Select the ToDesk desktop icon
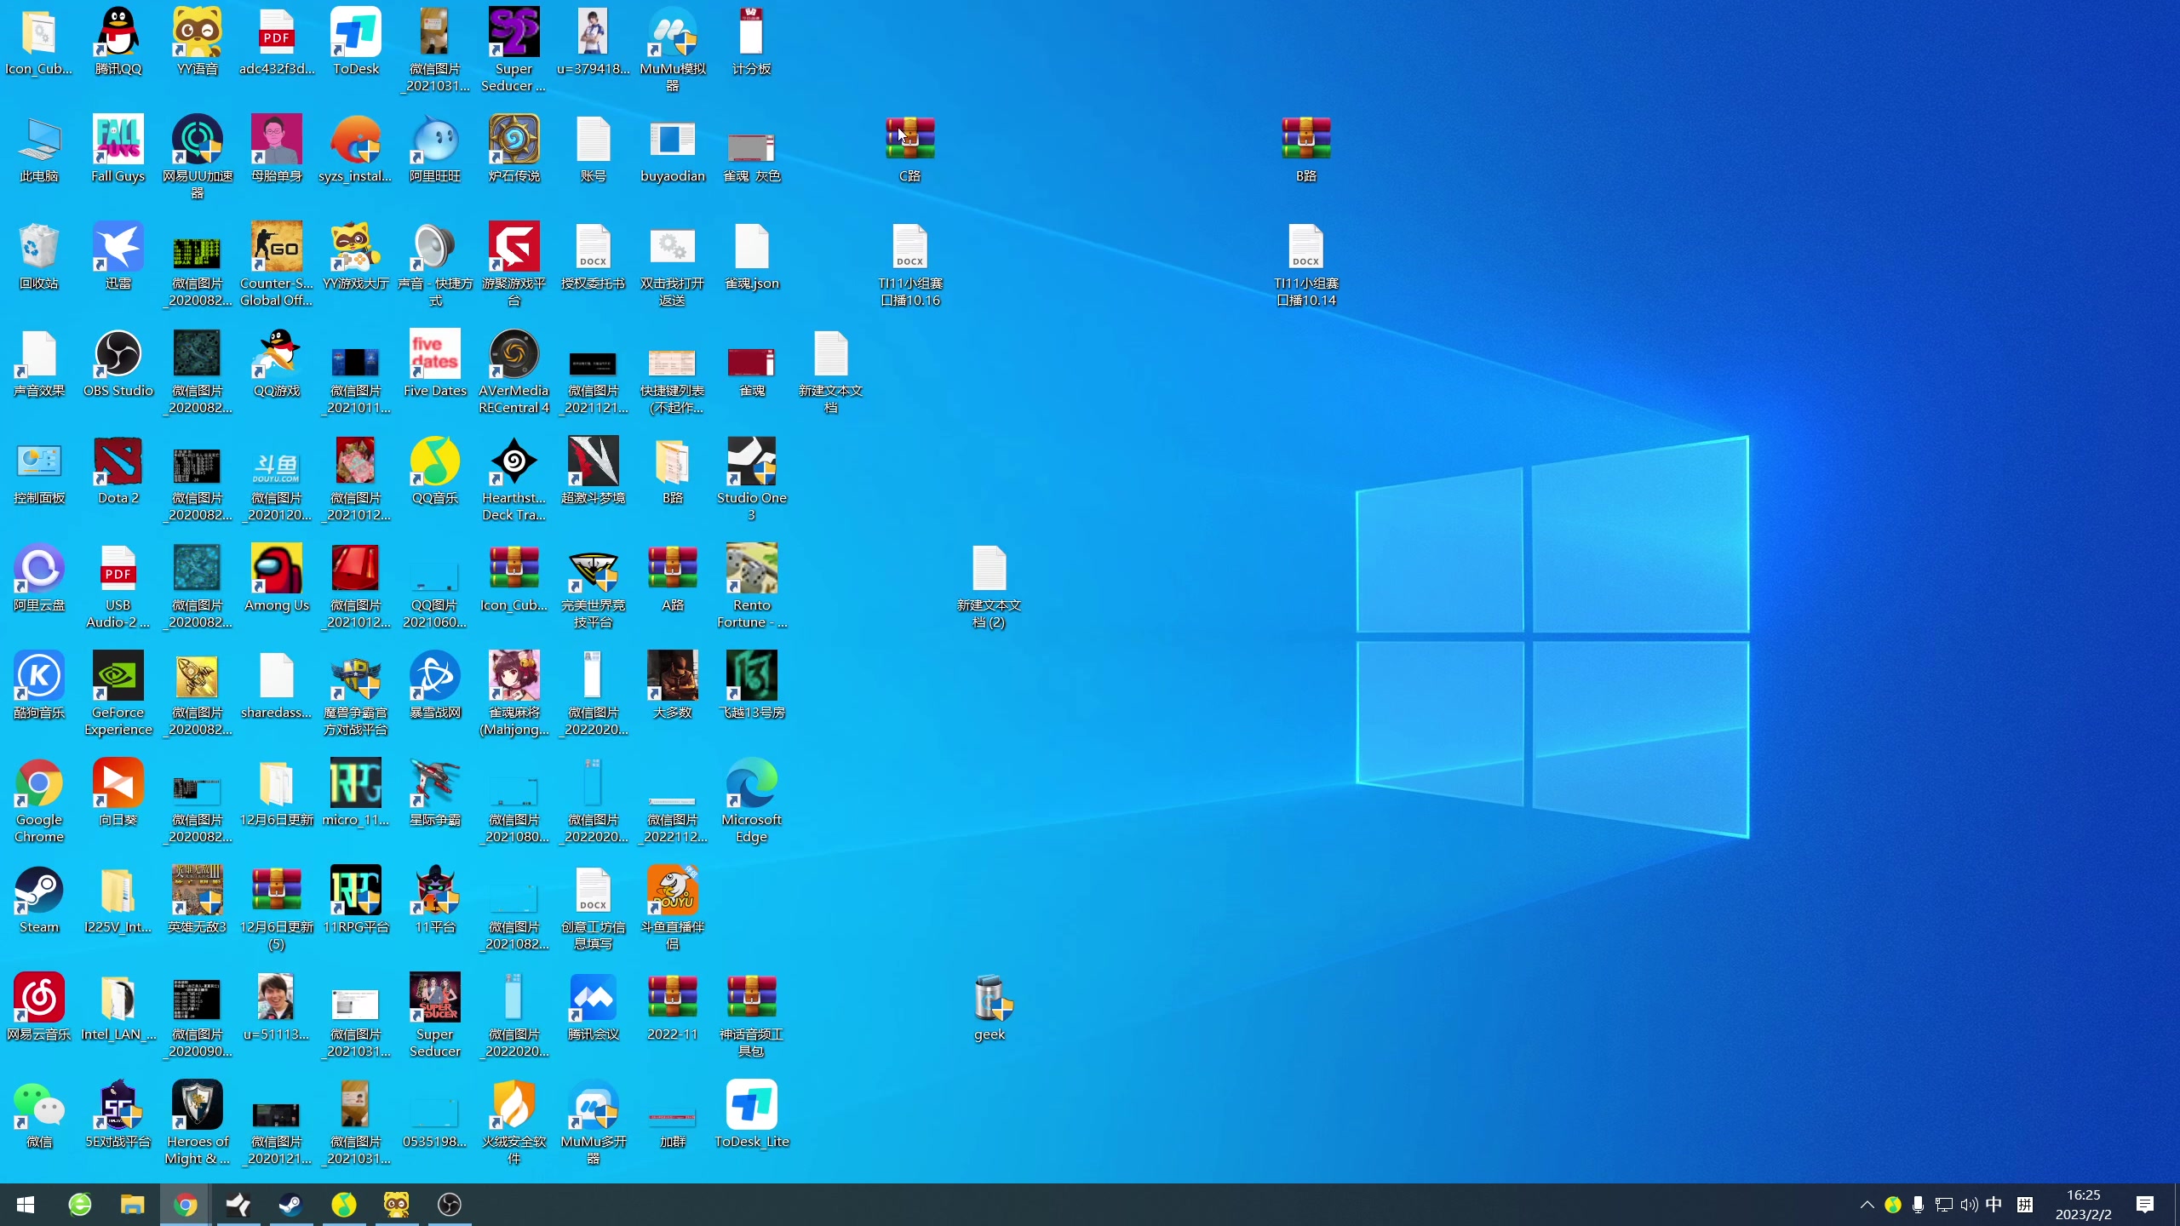 tap(356, 43)
